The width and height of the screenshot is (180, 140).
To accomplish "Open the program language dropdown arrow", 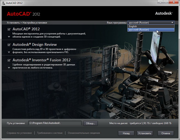I will [x=172, y=22].
